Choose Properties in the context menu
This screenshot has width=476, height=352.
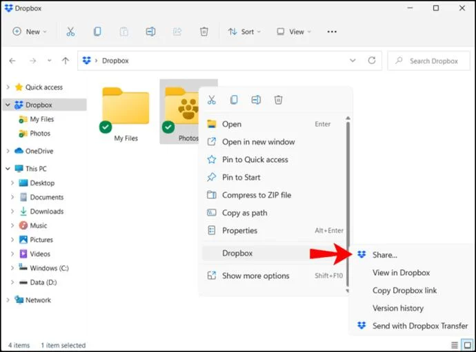[x=274, y=231]
